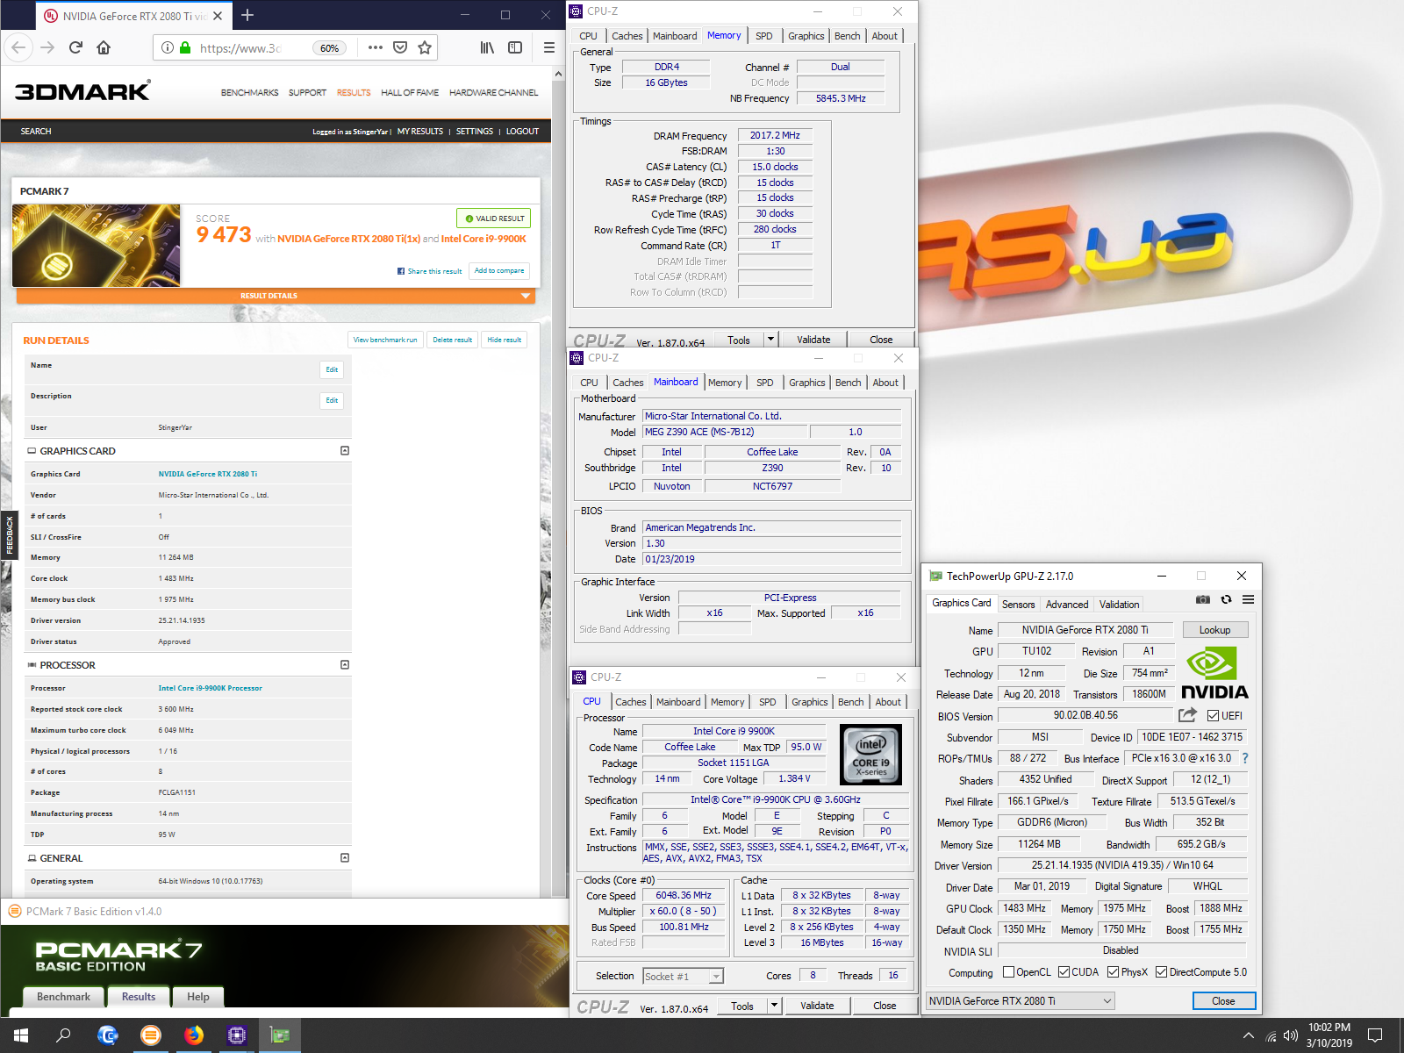Refresh GPU-Z readings
Screen dimensions: 1404x1053
point(1226,599)
